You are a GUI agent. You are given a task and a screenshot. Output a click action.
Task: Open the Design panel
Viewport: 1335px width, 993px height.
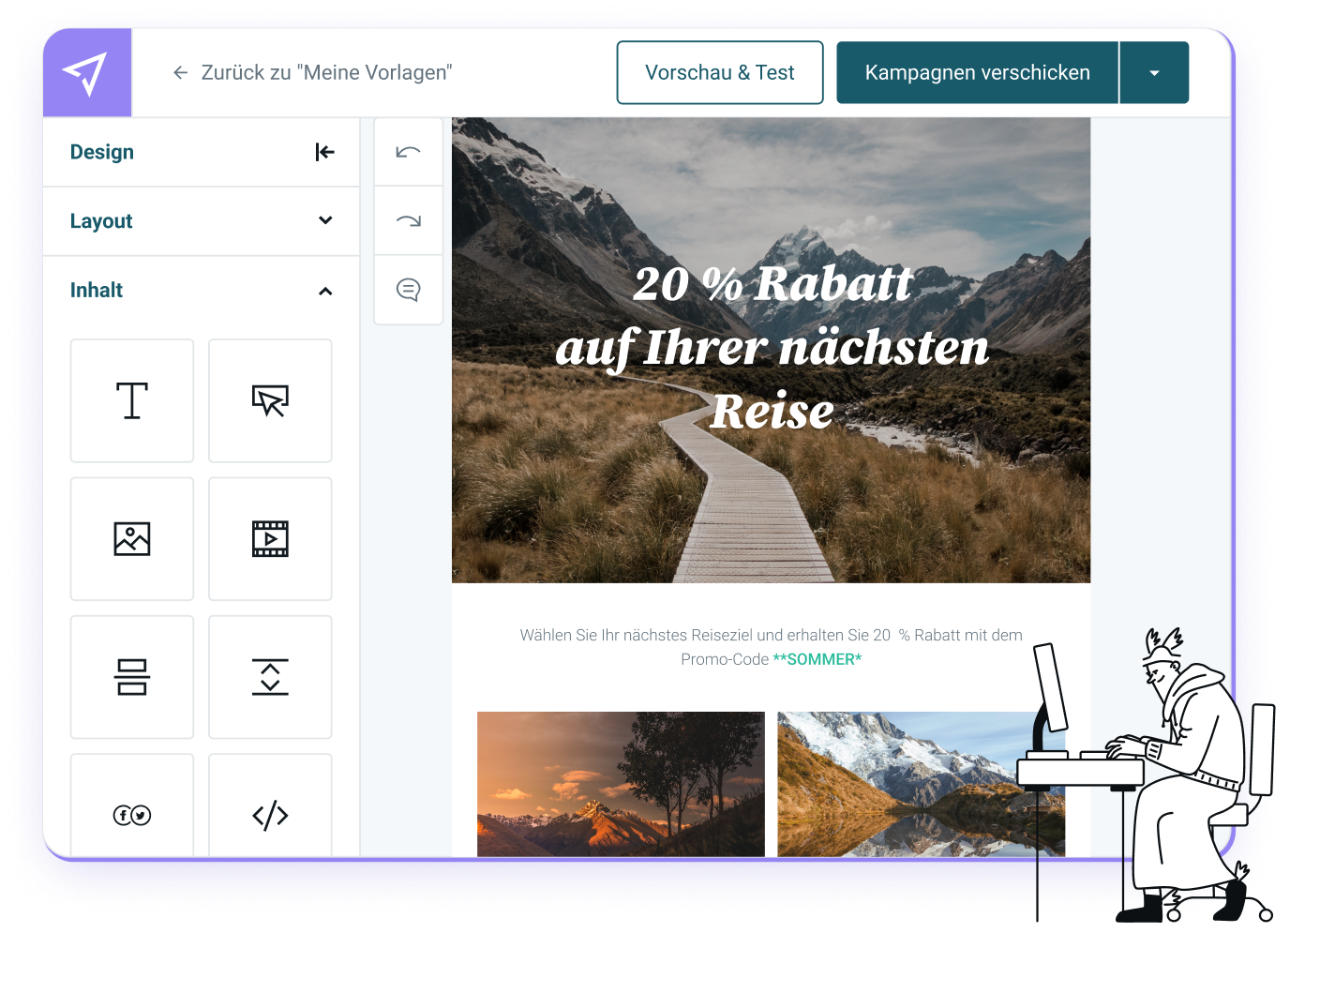point(101,151)
